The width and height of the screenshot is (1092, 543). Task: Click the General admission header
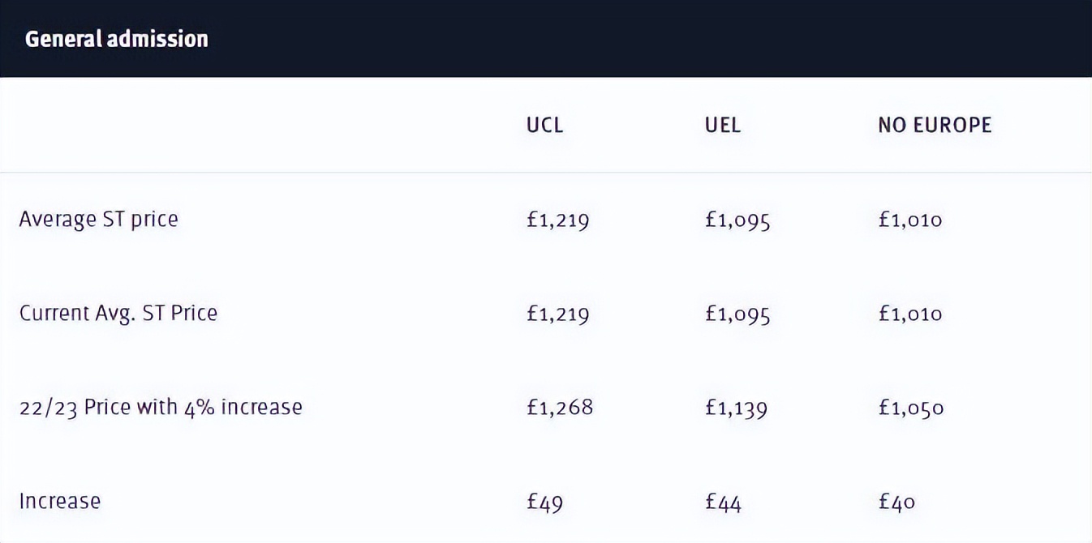pos(117,39)
